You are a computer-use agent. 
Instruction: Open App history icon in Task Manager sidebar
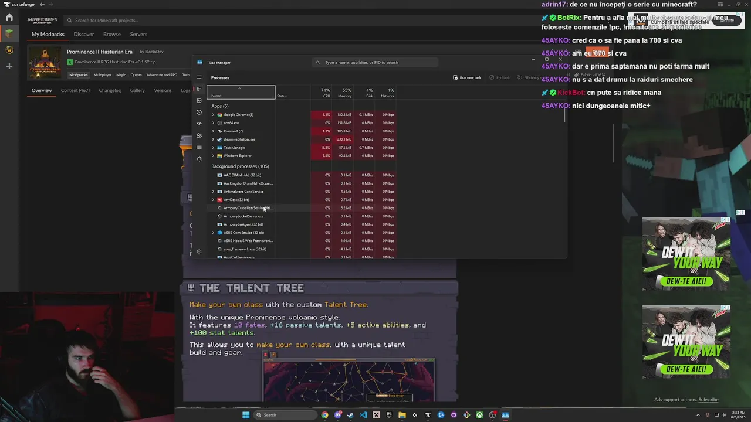[199, 112]
